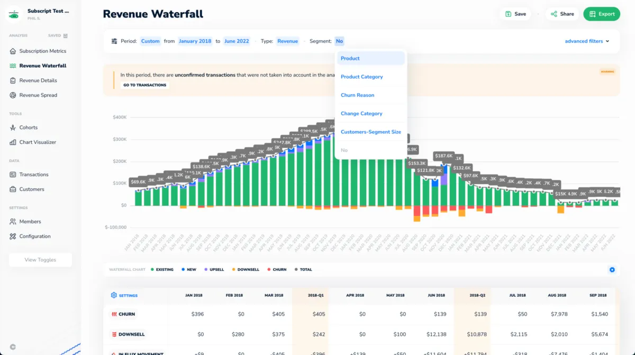
Task: Open Cohorts via its sidebar icon
Action: [x=13, y=128]
